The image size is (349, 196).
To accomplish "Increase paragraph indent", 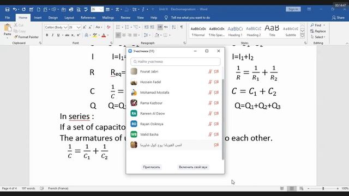I will point(152,27).
